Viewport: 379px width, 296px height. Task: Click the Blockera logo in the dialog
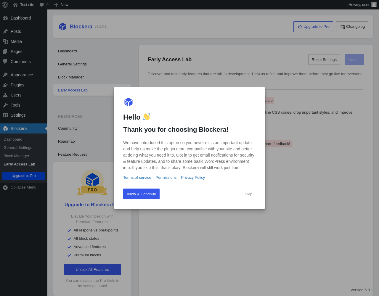[x=129, y=102]
